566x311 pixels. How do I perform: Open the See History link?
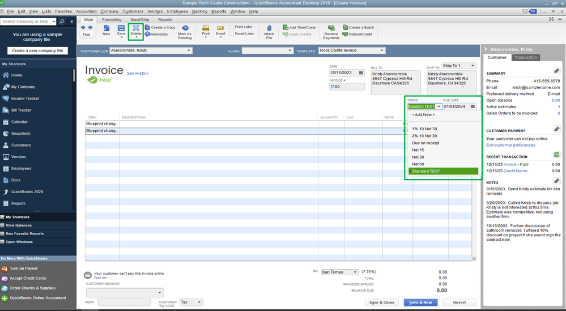[x=138, y=73]
